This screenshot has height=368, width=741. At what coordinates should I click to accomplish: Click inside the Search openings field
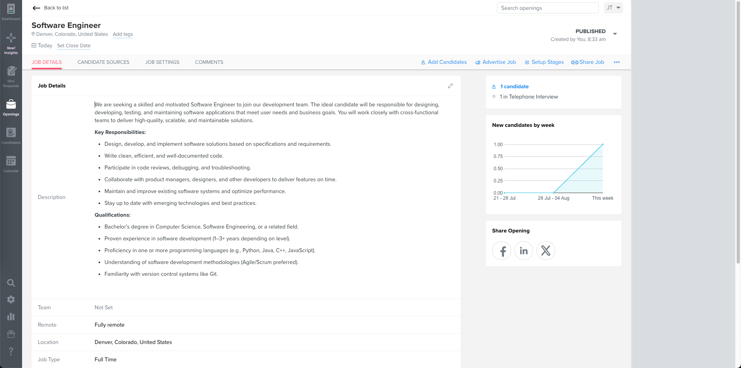[547, 8]
